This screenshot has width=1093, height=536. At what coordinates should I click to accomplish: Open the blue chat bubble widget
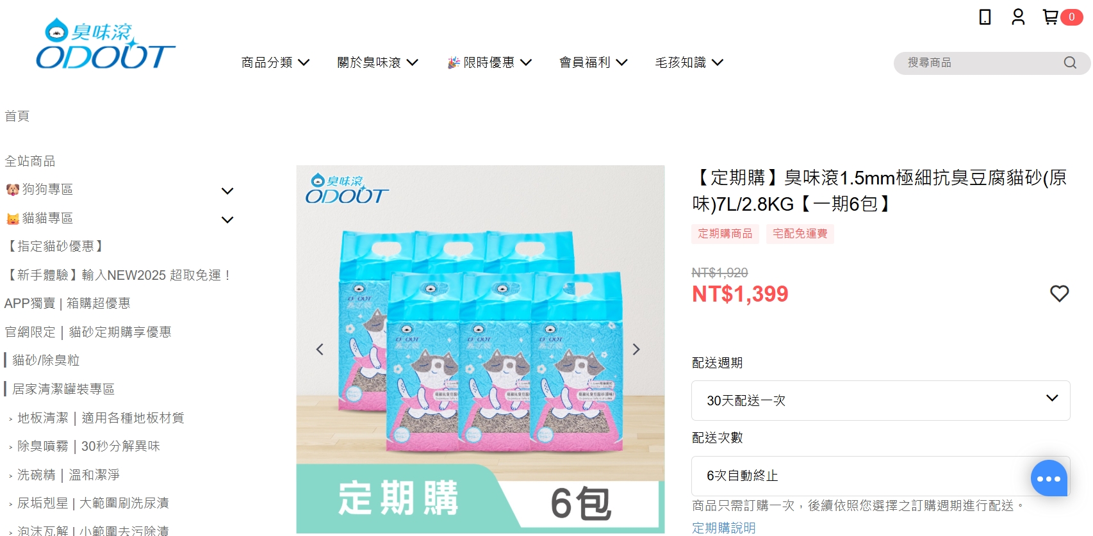[x=1049, y=478]
